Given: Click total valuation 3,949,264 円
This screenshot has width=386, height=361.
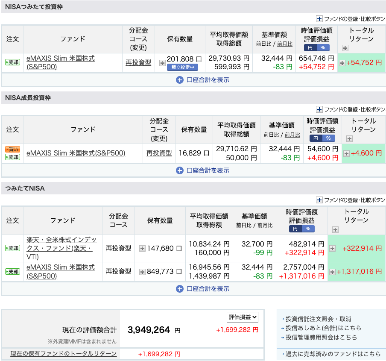Looking at the screenshot, I should [154, 330].
